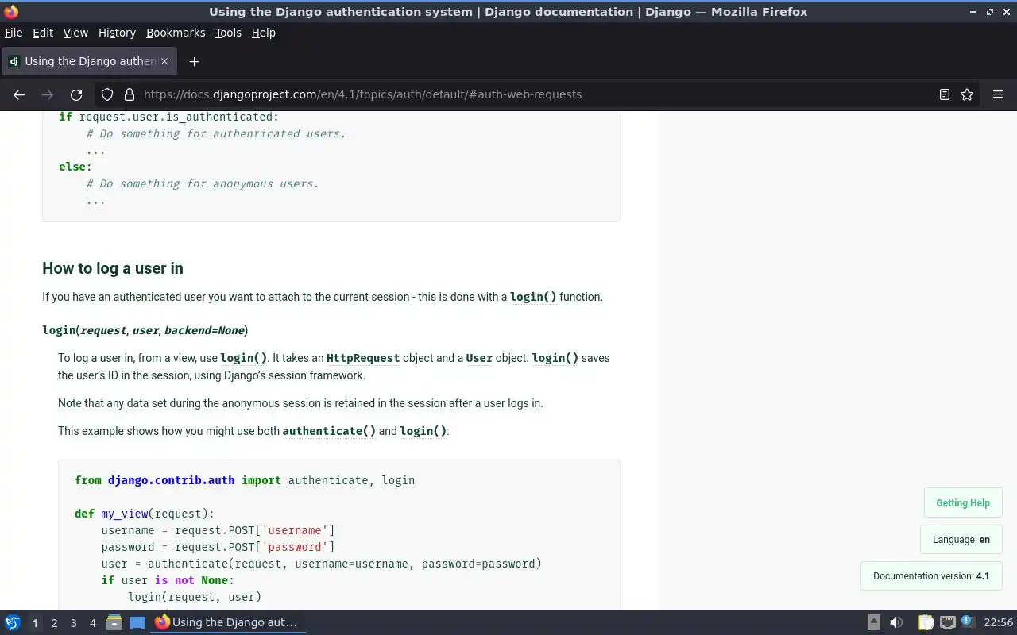Open the volume speaker tray icon
The height and width of the screenshot is (635, 1017).
click(896, 623)
